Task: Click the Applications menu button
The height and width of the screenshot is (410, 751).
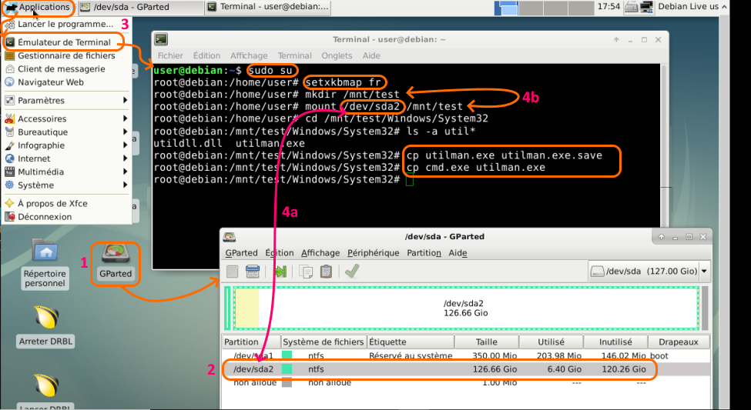Action: 38,8
